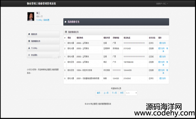
Task: Click the power icon beside 安全退出
Action: coord(29,55)
